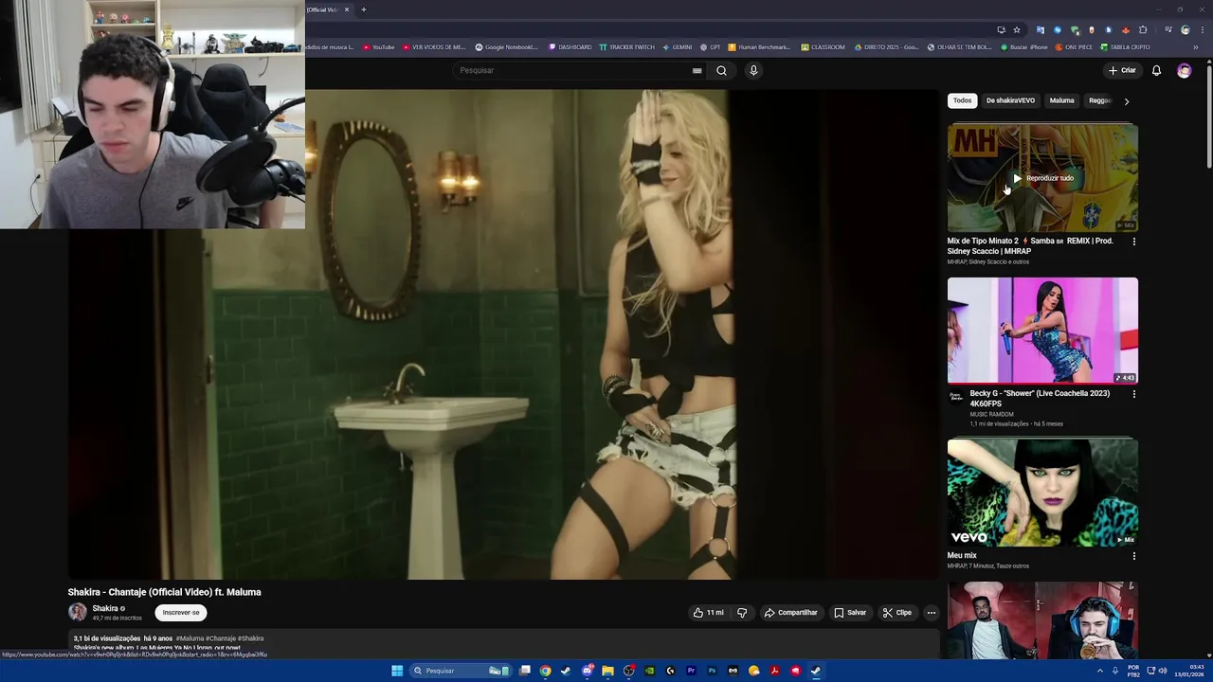
Task: Select the De shakiraVEVO filter chip
Action: [1010, 100]
